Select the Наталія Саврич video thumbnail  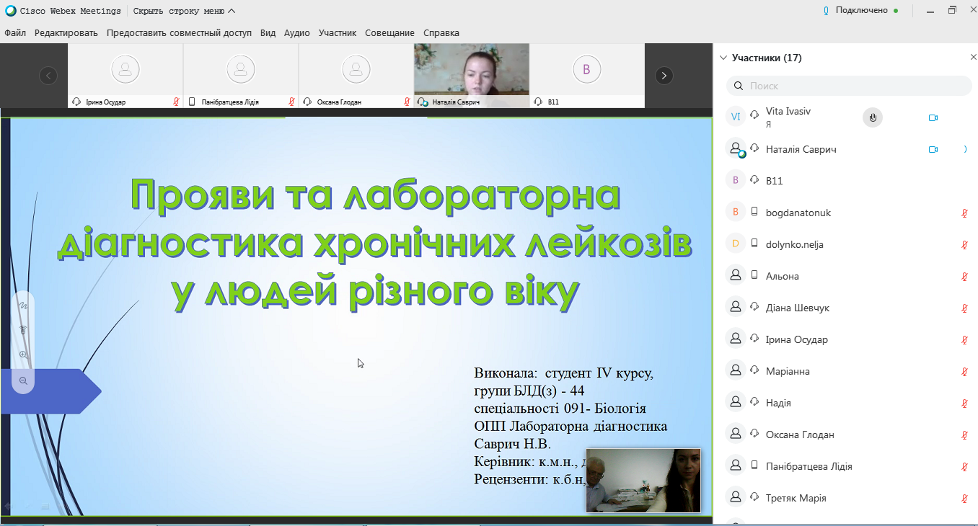472,76
